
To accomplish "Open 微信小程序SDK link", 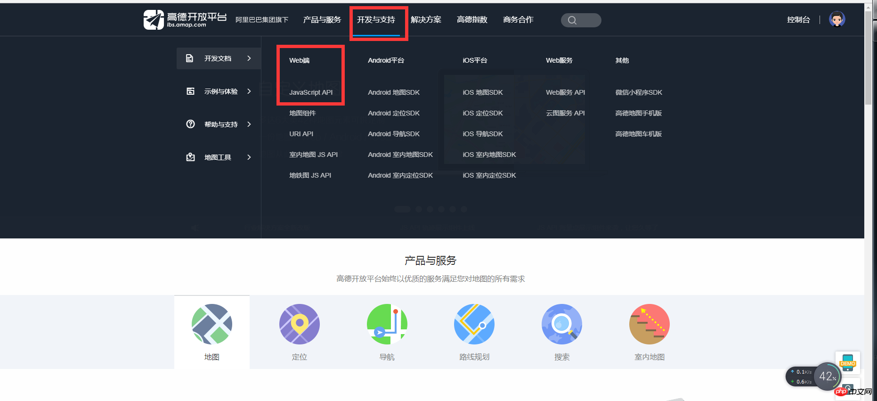I will tap(639, 92).
